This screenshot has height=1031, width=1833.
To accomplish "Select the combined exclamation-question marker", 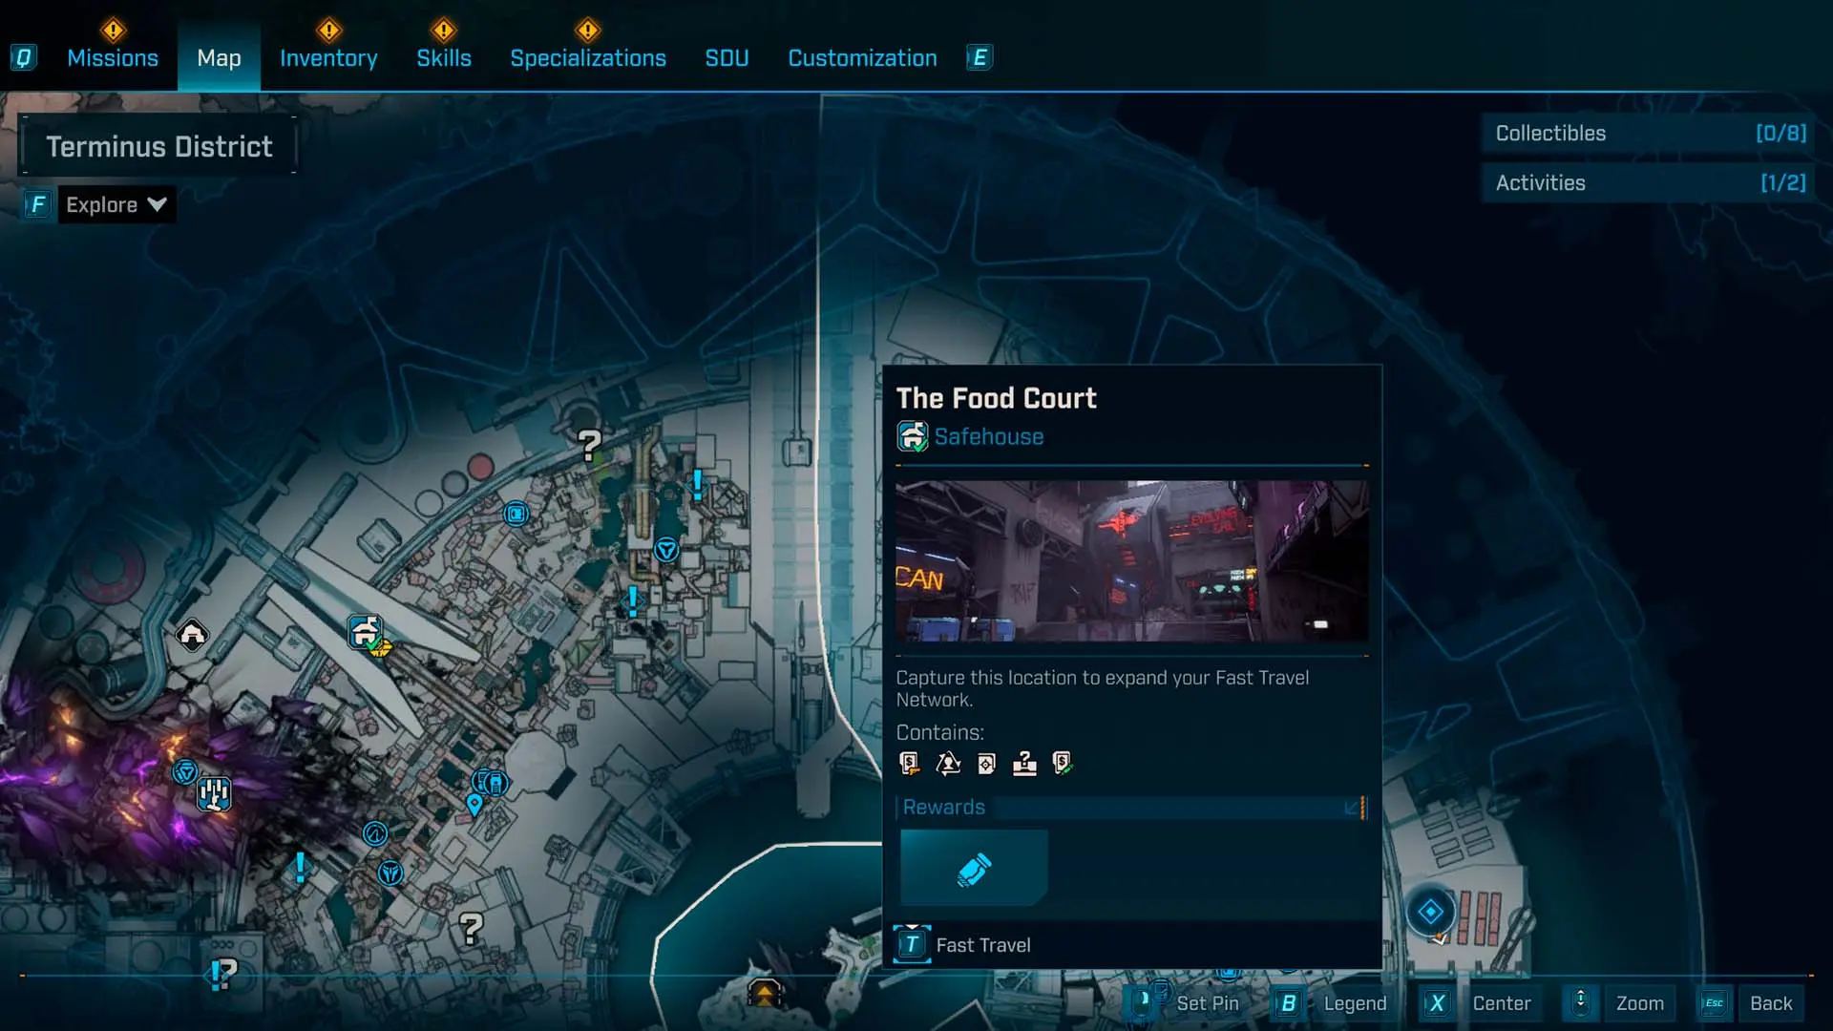I will [x=223, y=974].
